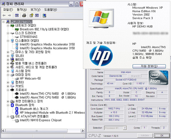Select the ST9160314AS disk drive

click(x=28, y=37)
